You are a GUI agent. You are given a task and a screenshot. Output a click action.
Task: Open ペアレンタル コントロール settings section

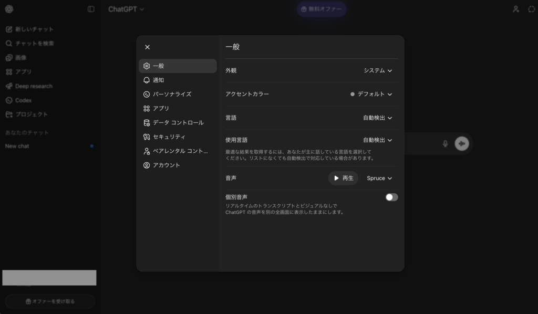pos(180,151)
